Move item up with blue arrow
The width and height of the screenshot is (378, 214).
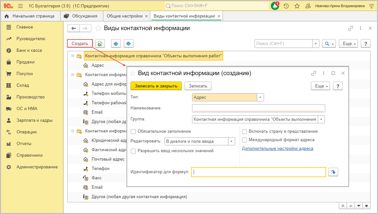(x=116, y=44)
